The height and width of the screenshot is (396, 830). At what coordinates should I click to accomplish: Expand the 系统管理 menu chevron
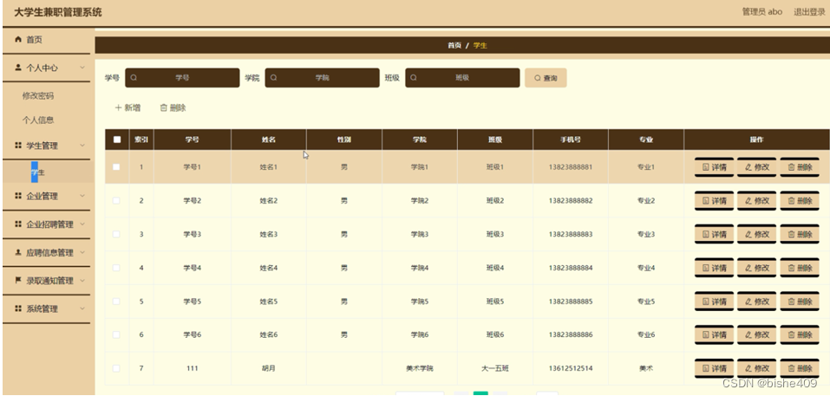click(82, 308)
